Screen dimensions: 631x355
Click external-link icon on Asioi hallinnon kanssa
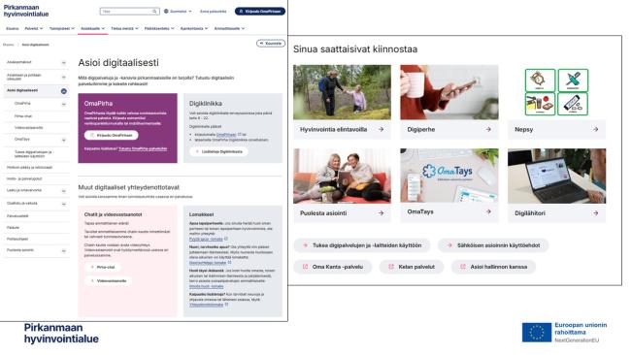pos(463,267)
